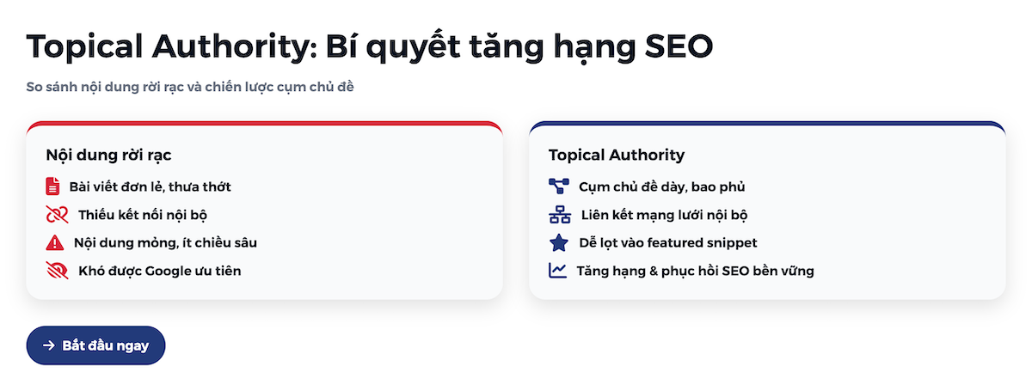Click the red document icon beside Bài viết đơn lẻ

pyautogui.click(x=53, y=186)
